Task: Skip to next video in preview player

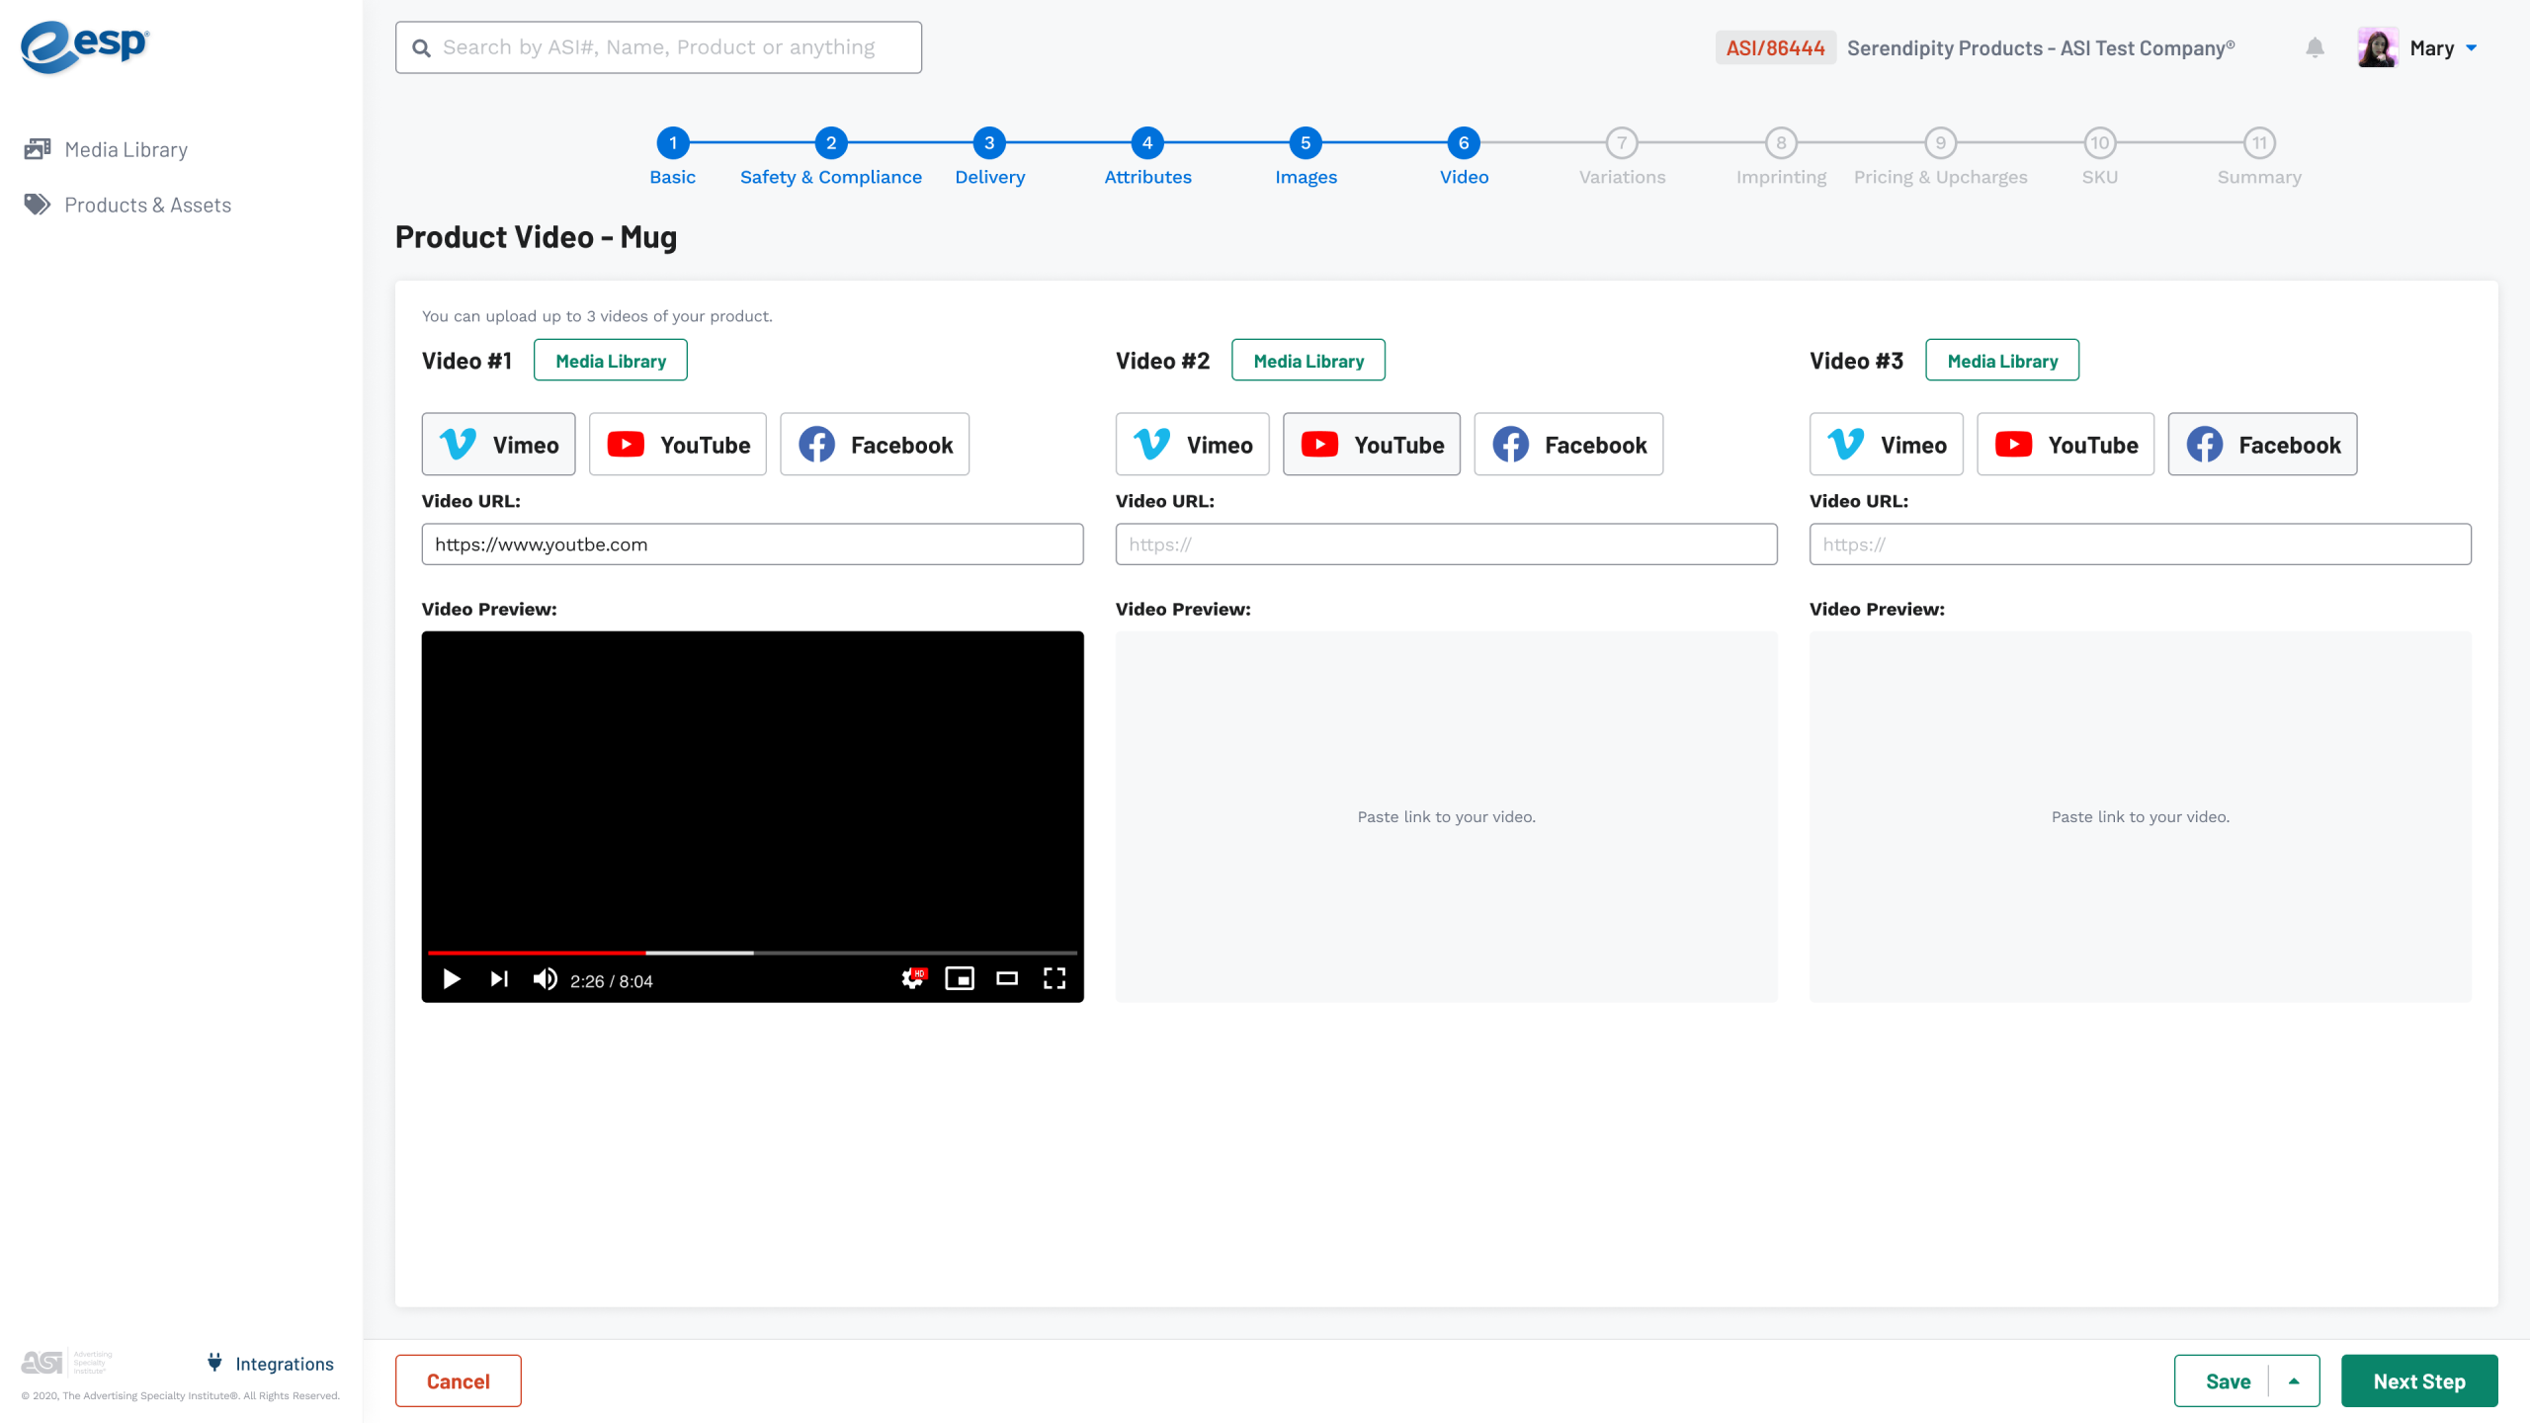Action: click(499, 979)
